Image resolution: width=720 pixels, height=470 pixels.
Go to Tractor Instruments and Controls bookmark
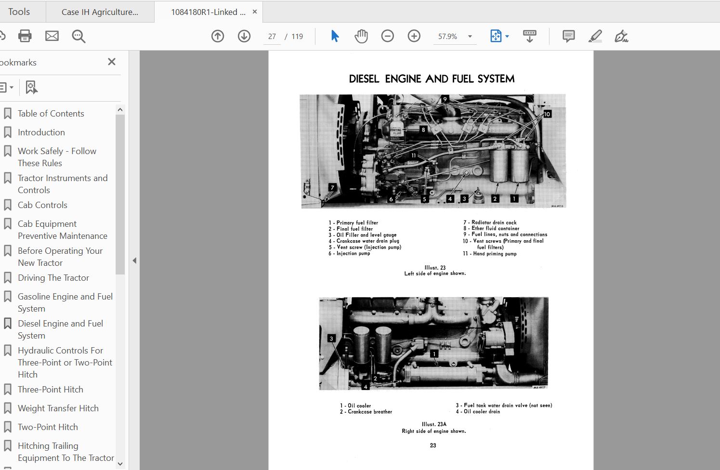click(63, 184)
